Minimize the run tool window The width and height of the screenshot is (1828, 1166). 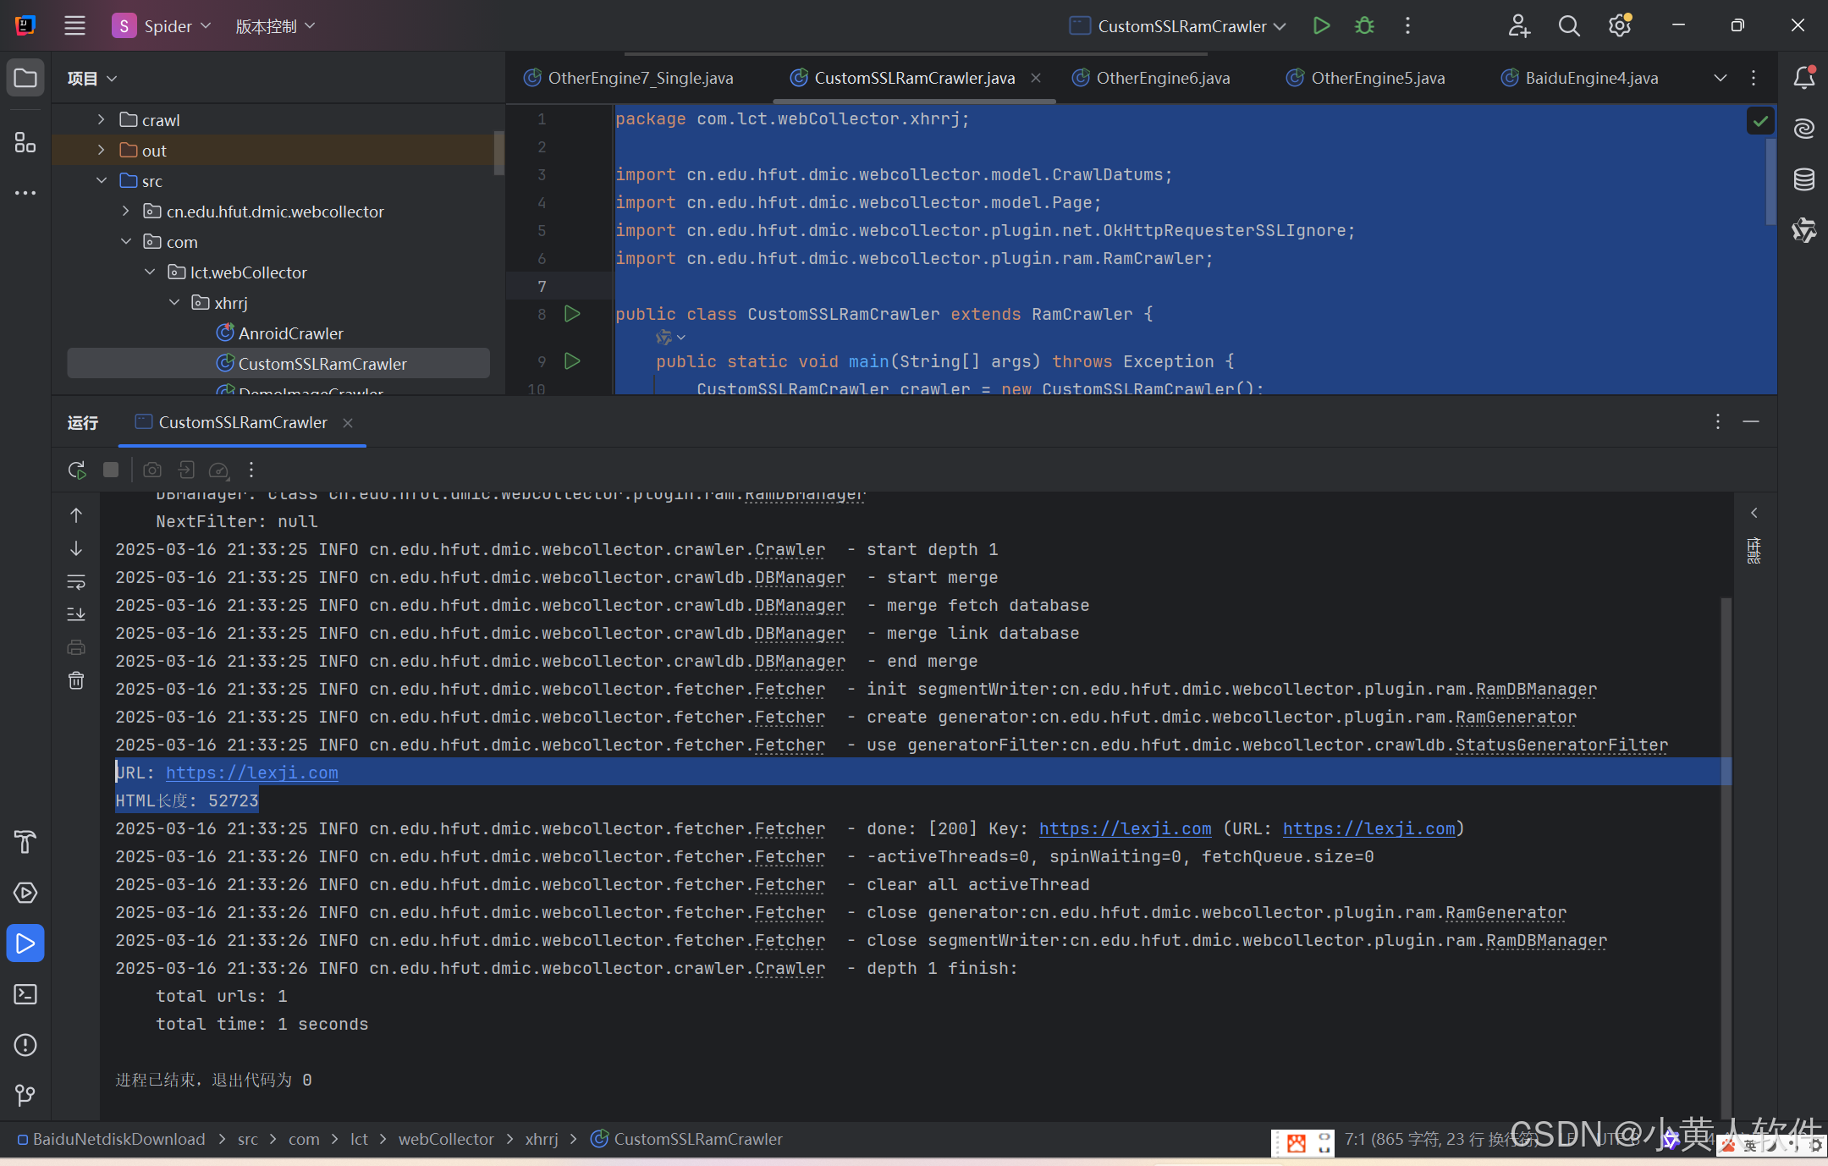click(x=1751, y=421)
